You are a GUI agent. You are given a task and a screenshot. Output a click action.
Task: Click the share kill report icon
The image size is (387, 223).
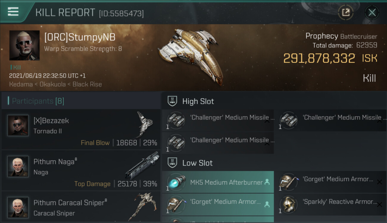point(346,12)
